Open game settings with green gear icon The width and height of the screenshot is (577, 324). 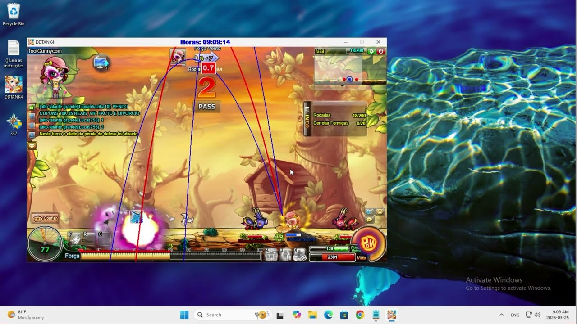click(x=371, y=51)
